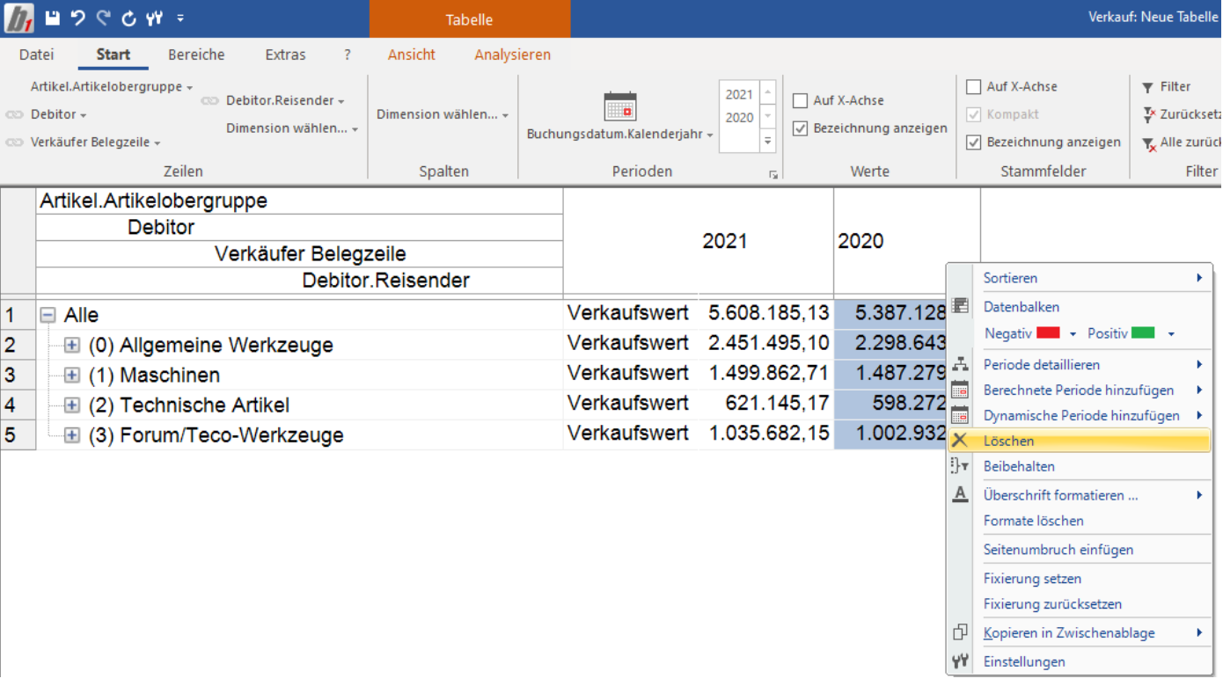Click the Filter funnel icon

coord(1148,87)
